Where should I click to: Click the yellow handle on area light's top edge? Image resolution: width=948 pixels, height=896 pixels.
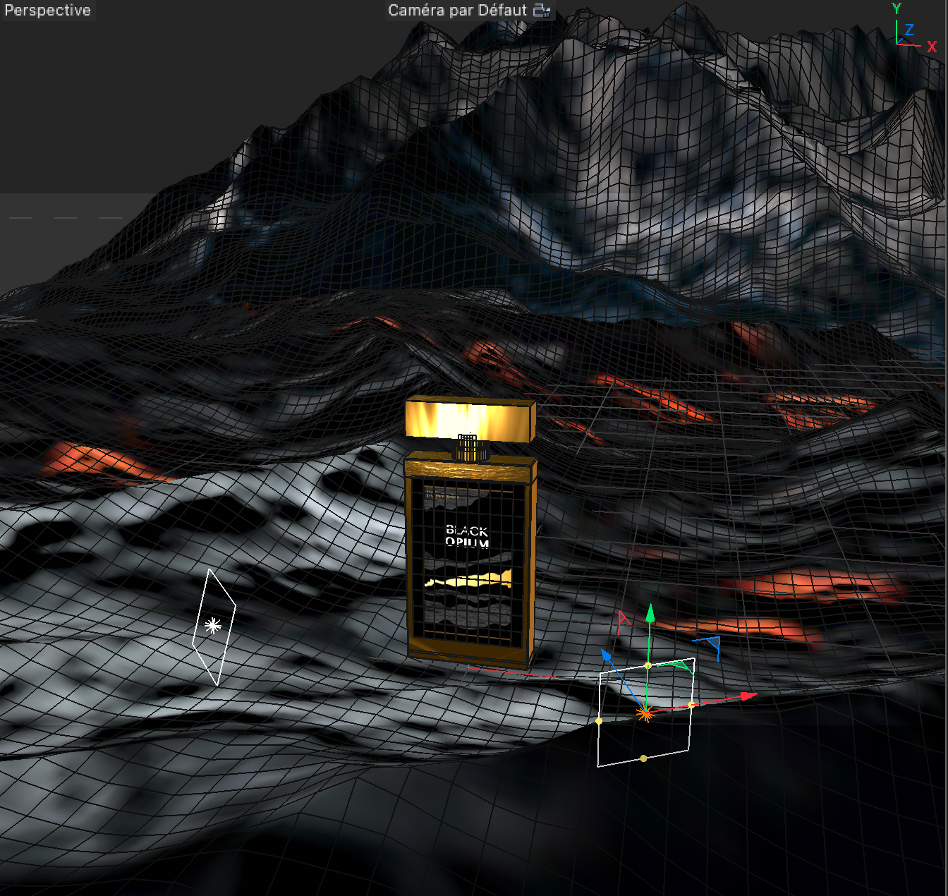tap(648, 665)
